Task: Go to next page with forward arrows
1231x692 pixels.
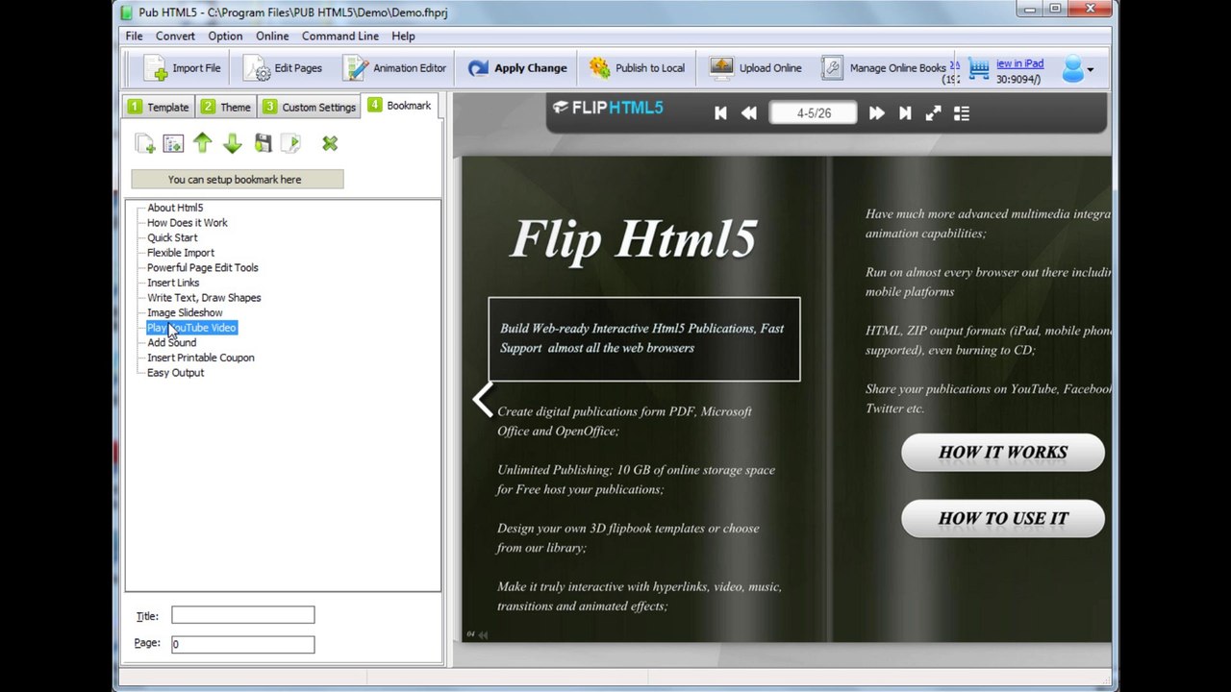Action: (876, 112)
